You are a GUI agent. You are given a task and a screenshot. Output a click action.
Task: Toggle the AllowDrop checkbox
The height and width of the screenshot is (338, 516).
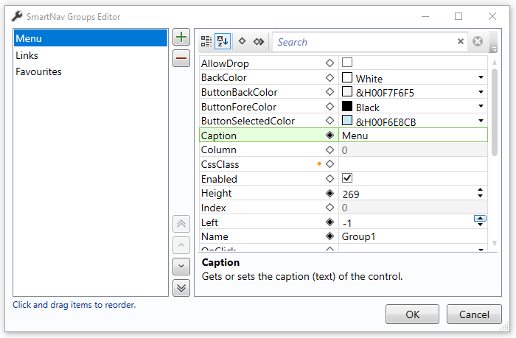pyautogui.click(x=347, y=62)
